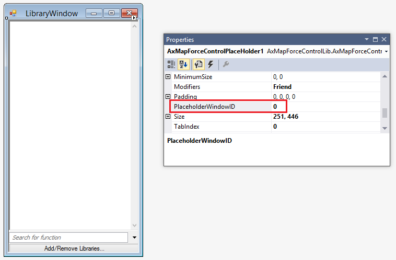Open the Properties window position dropdown

(366, 40)
